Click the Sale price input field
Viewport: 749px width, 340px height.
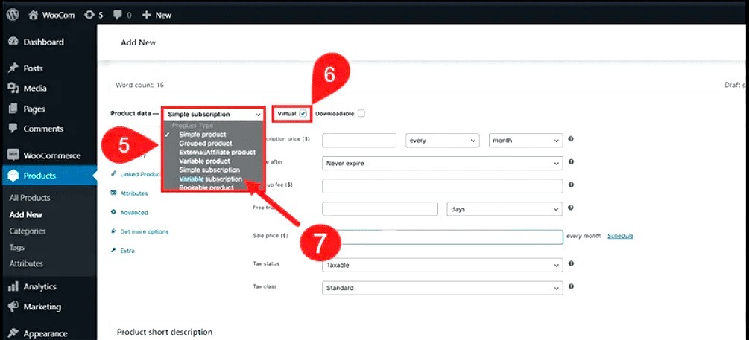click(x=443, y=237)
